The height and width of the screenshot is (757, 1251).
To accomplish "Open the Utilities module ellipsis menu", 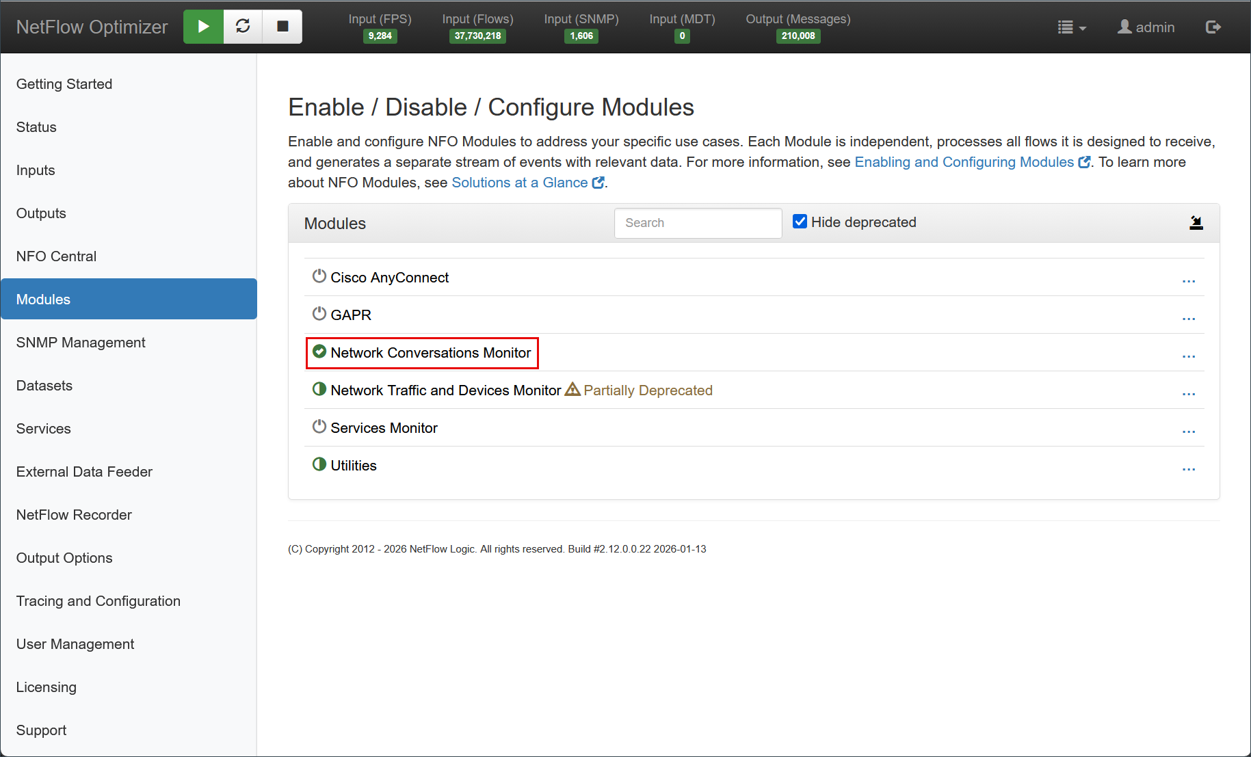I will click(x=1188, y=469).
